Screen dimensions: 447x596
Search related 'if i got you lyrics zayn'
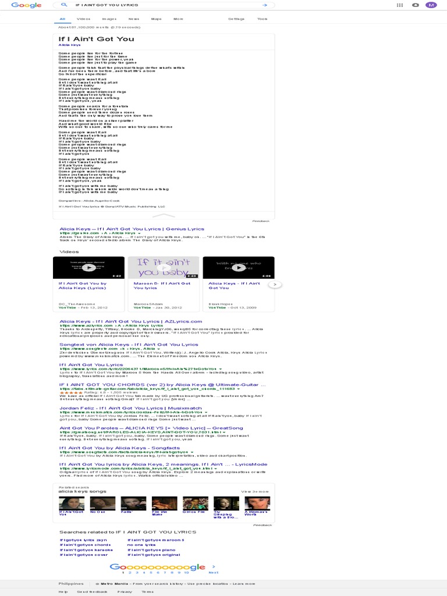[83, 540]
